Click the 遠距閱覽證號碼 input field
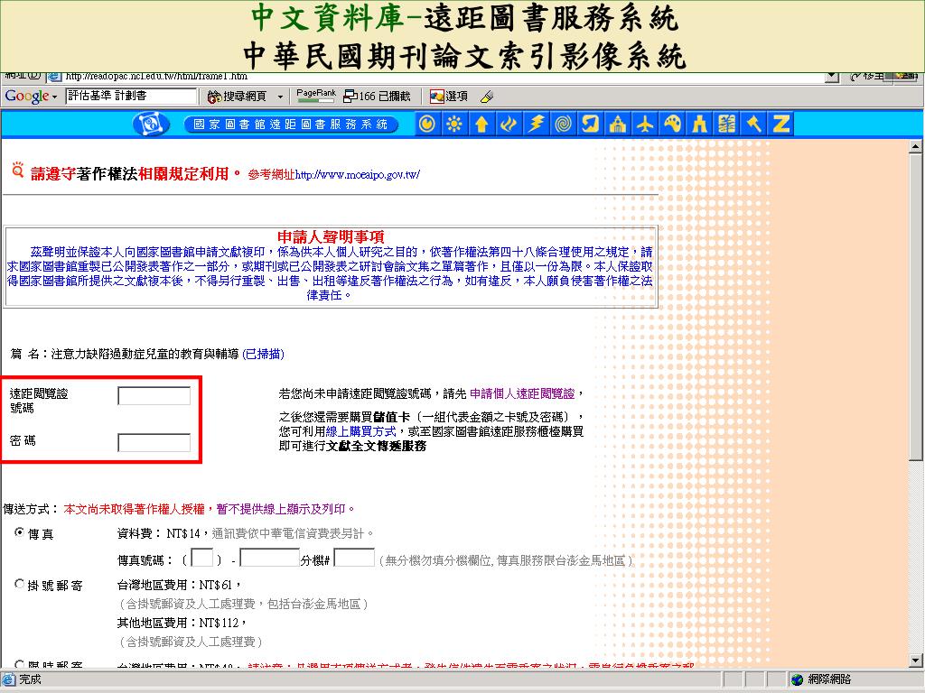This screenshot has height=693, width=925. pos(154,396)
